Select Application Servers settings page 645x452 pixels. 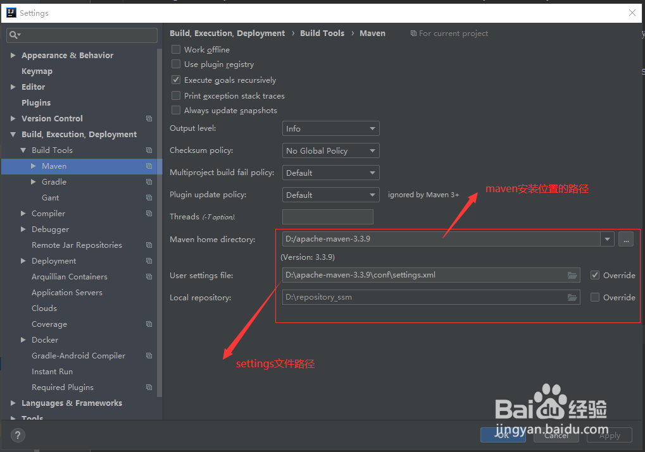point(67,293)
